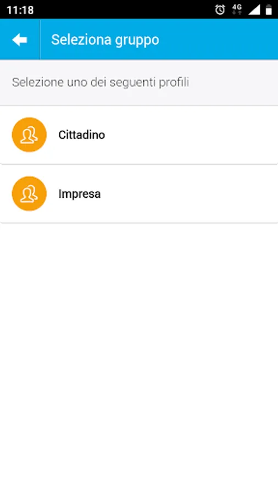278x496 pixels.
Task: Tap the alarm clock status bar icon
Action: pos(220,10)
